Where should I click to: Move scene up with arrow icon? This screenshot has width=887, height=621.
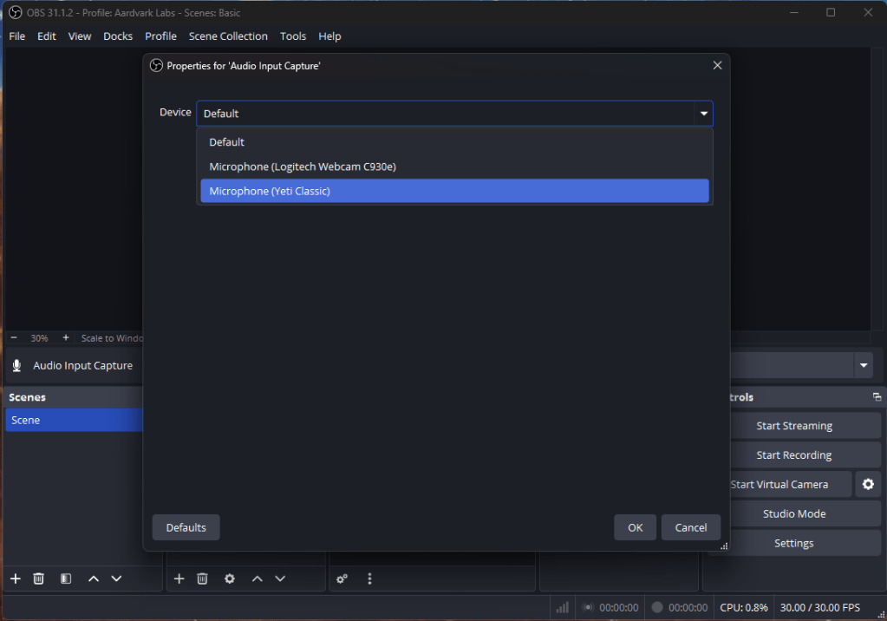click(x=94, y=579)
